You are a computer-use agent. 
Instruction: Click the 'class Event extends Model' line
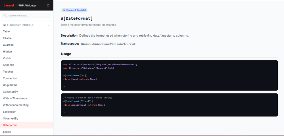(x=80, y=79)
